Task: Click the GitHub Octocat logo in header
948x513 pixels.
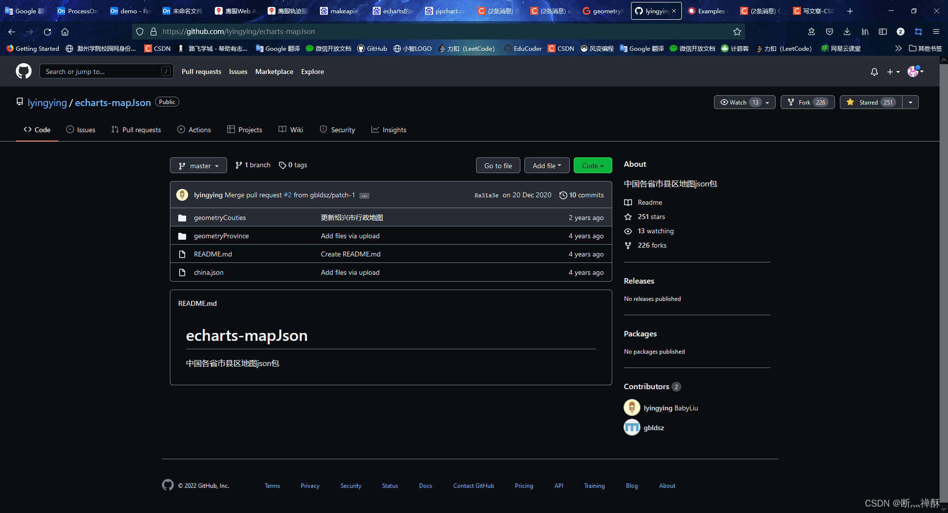Action: 24,72
